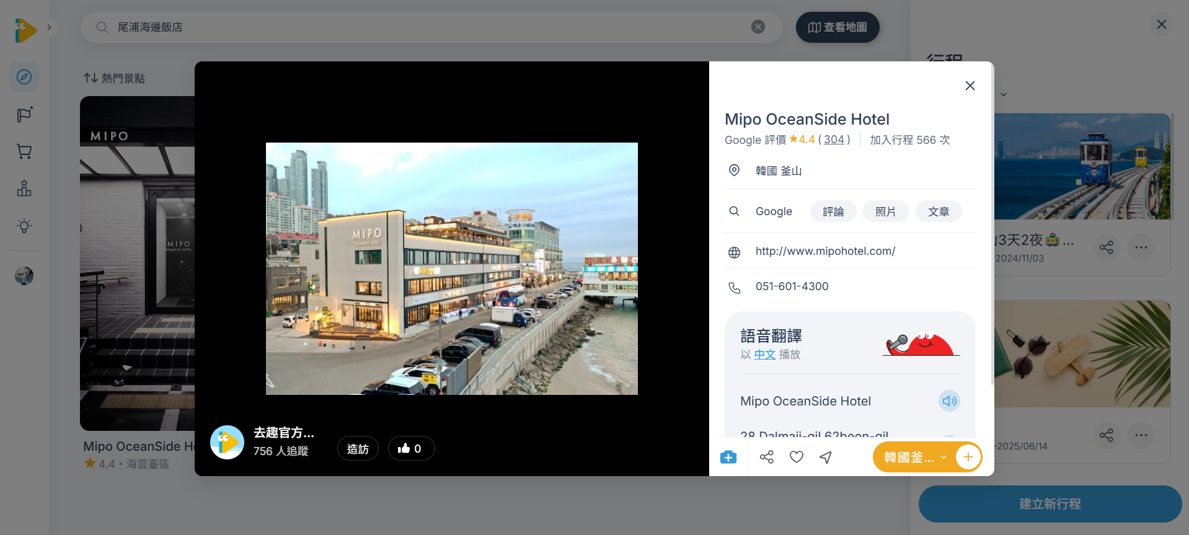Screen dimensions: 1189x535
Task: Click the search magnifier icon
Action: [102, 27]
